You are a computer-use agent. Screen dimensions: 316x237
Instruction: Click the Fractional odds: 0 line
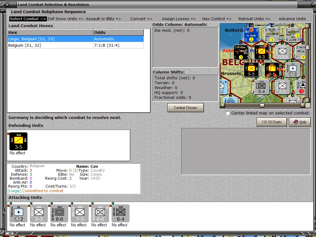pyautogui.click(x=173, y=98)
